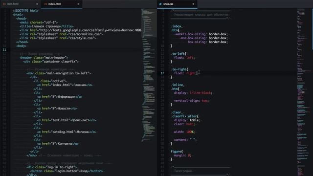Screen dimensions: 313x176
Task: Click the clear: both; declaration
Action: coord(184,124)
